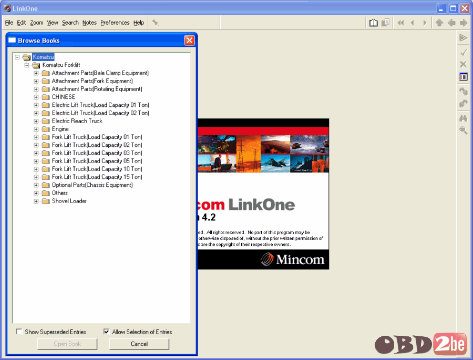Select the Shovel Loader label
Screen dimensions: 473x360
[69, 201]
